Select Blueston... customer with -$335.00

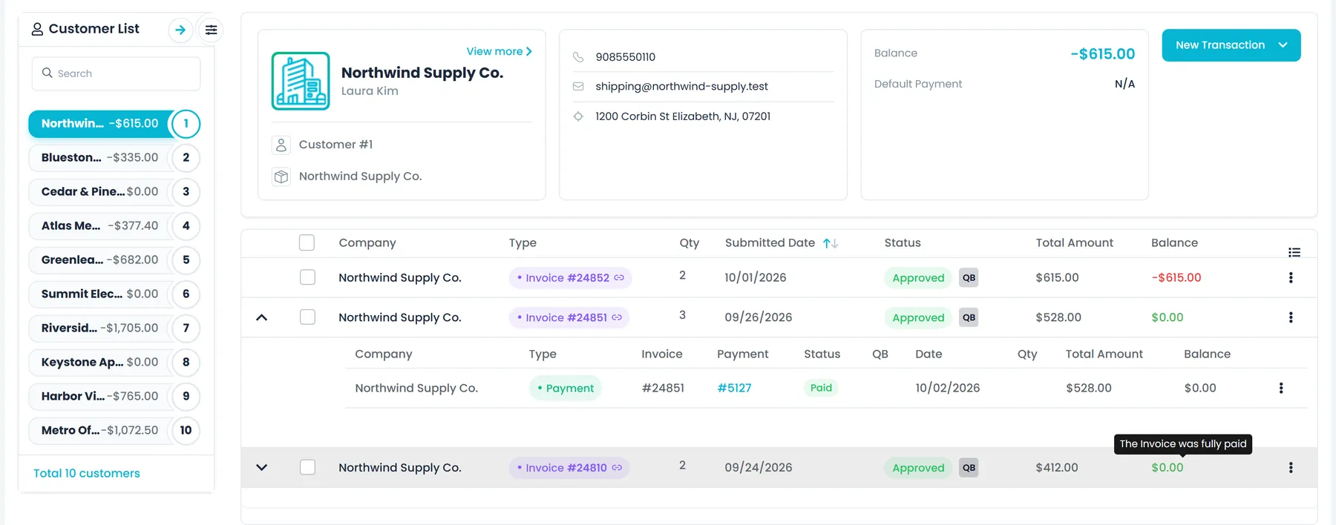click(114, 158)
